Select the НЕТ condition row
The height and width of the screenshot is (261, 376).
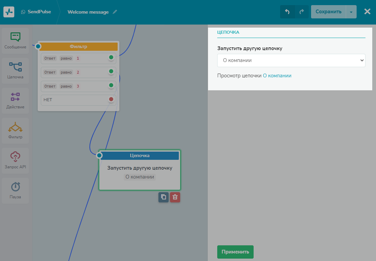pos(79,100)
